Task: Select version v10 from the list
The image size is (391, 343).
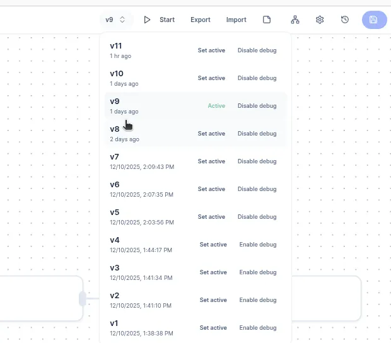Action: (x=117, y=74)
